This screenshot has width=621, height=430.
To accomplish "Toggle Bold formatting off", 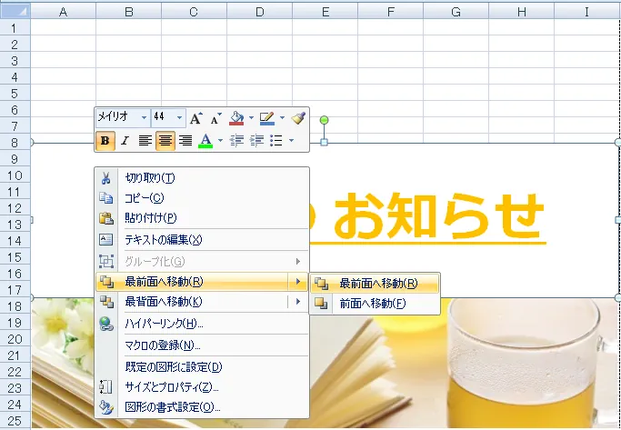I will tap(105, 140).
